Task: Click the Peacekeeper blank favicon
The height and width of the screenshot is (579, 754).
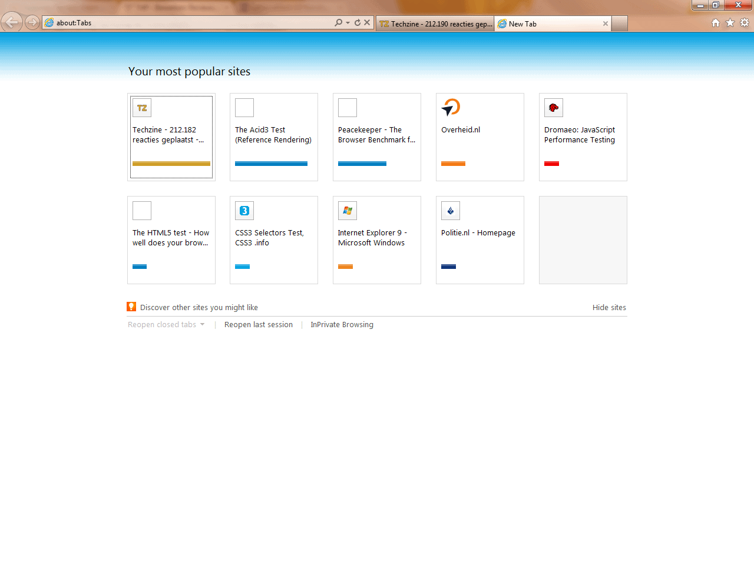Action: pyautogui.click(x=348, y=108)
